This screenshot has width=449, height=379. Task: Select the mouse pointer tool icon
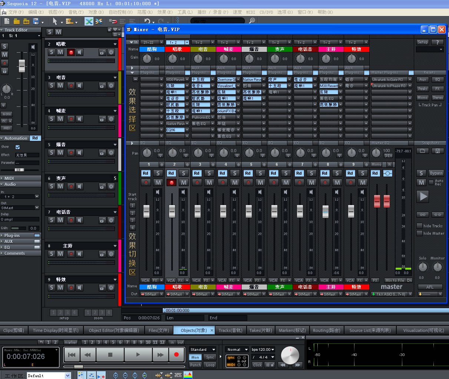[55, 21]
